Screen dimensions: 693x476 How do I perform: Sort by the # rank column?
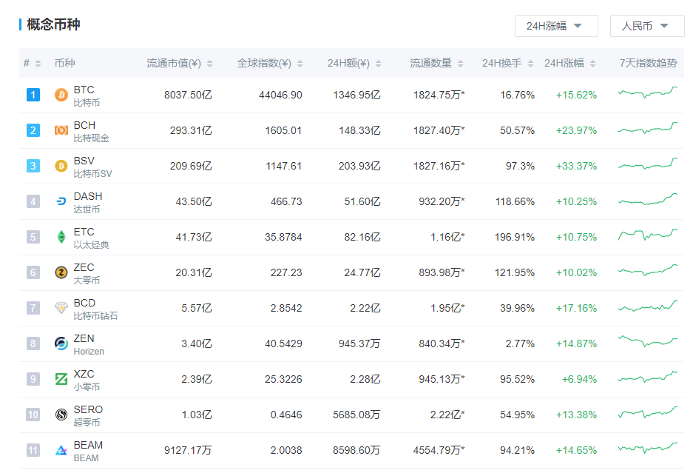click(x=32, y=63)
